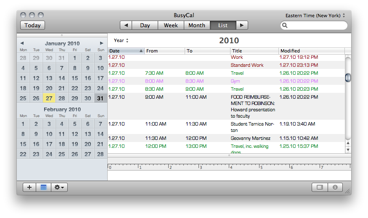Screen dimensions: 368x218
Task: Select Student Tamica Norton event
Action: tap(226, 127)
